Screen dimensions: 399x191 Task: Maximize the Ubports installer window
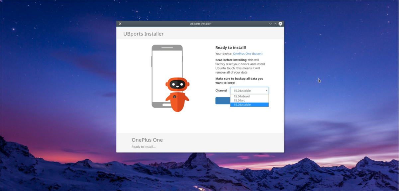pos(275,24)
